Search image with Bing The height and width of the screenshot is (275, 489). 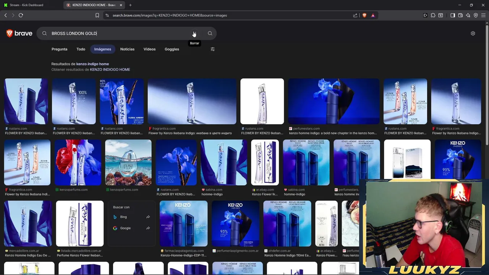131,217
